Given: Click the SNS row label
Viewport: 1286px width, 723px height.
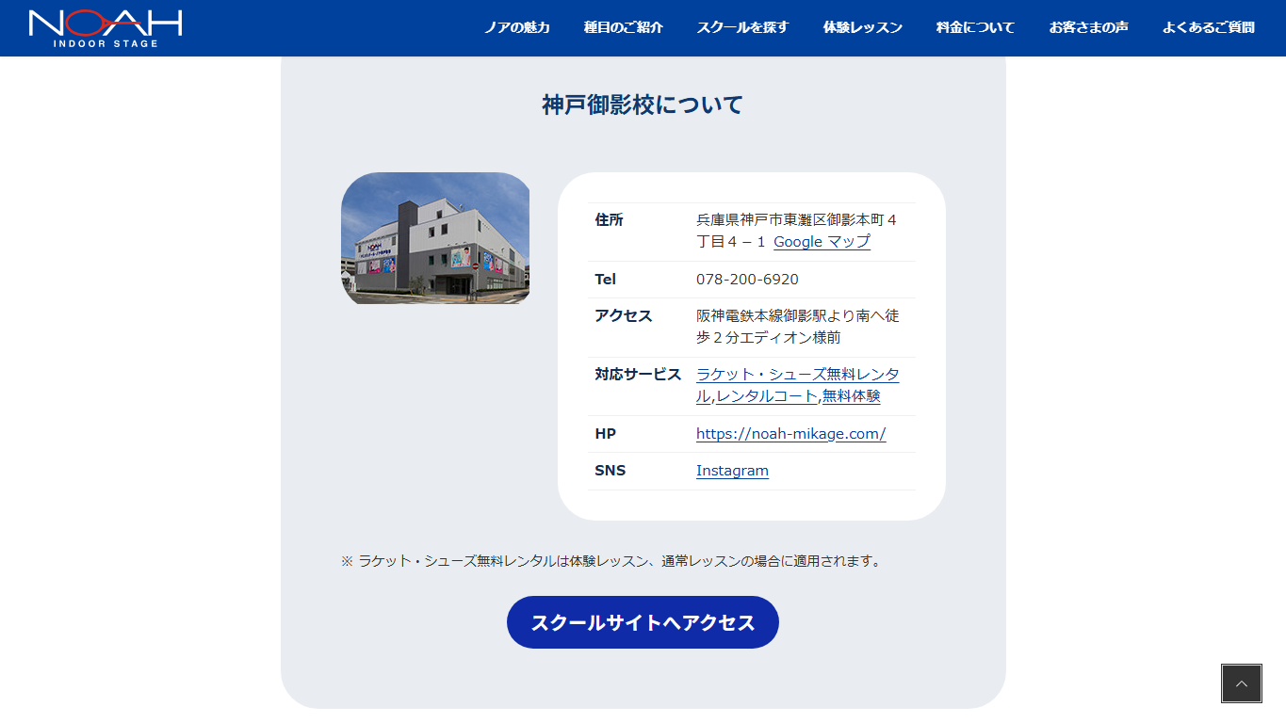Looking at the screenshot, I should [610, 471].
